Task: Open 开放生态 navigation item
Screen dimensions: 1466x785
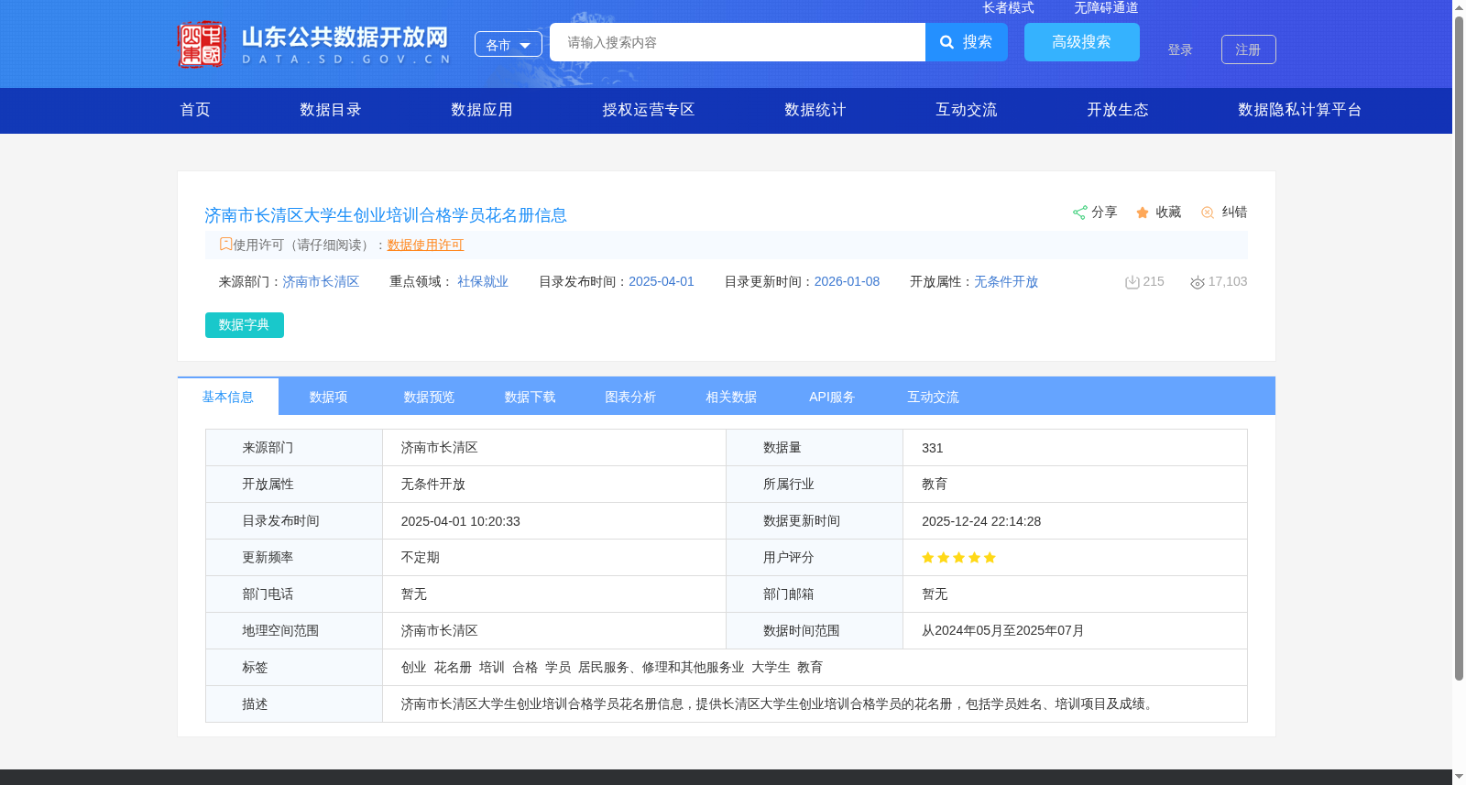Action: (x=1118, y=110)
